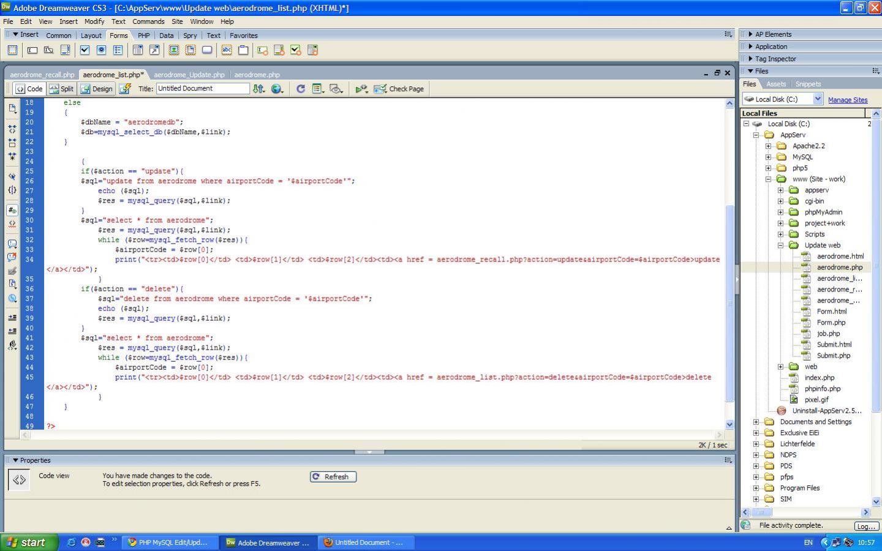Viewport: 882px width, 551px height.
Task: Open the Commands menu
Action: (148, 21)
